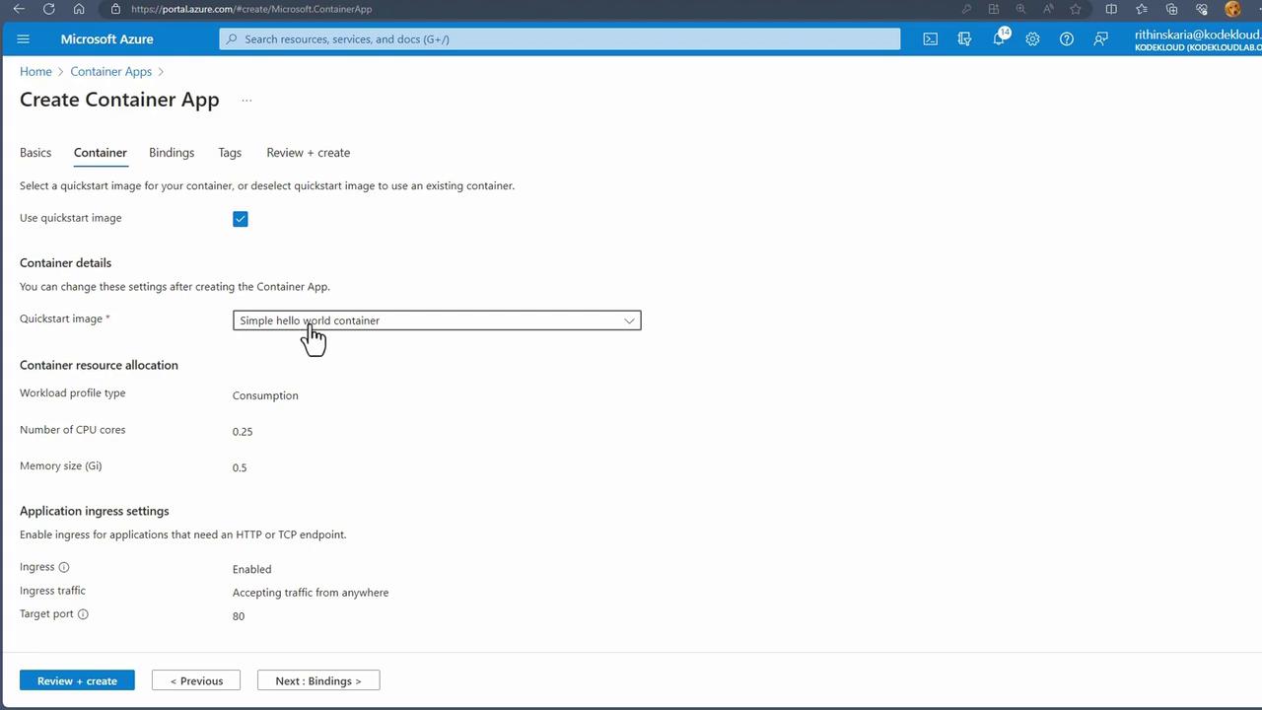Click the Target port info icon
The width and height of the screenshot is (1262, 710).
pyautogui.click(x=83, y=614)
